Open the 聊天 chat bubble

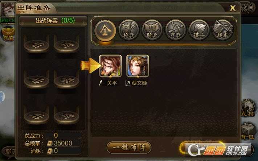point(9,152)
